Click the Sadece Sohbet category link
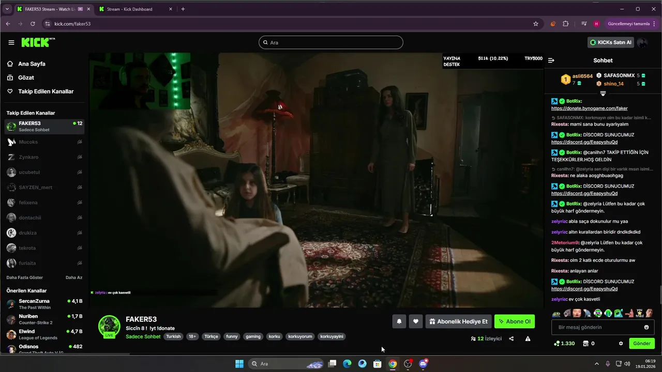Viewport: 662px width, 372px height. [143, 336]
